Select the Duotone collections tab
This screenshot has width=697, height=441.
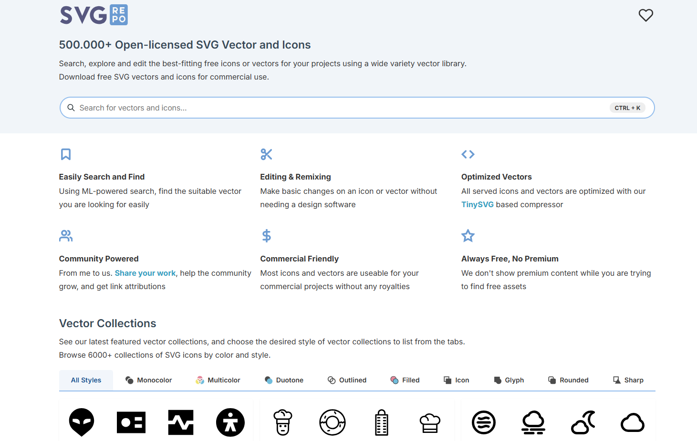pyautogui.click(x=284, y=380)
